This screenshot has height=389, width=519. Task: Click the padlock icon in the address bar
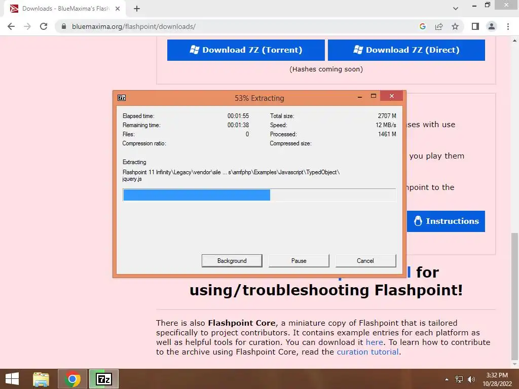click(x=64, y=26)
